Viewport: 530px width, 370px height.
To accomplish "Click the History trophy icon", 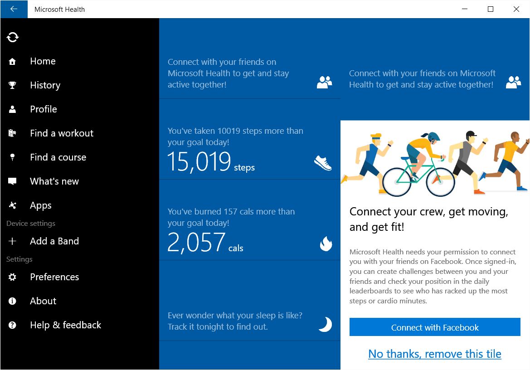I will click(x=12, y=85).
